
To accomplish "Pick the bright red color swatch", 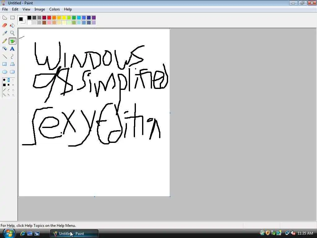I will coord(49,18).
